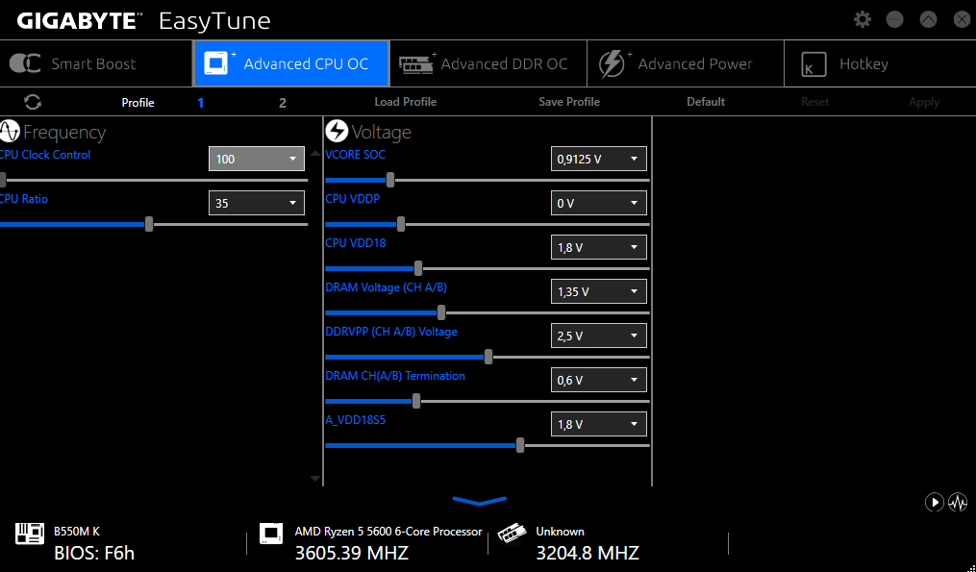Click the CPU Ratio label
Screen dimensions: 976x572
point(24,199)
